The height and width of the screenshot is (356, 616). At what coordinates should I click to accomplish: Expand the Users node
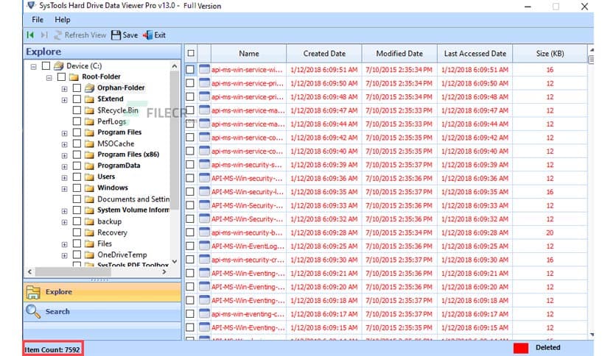point(64,178)
